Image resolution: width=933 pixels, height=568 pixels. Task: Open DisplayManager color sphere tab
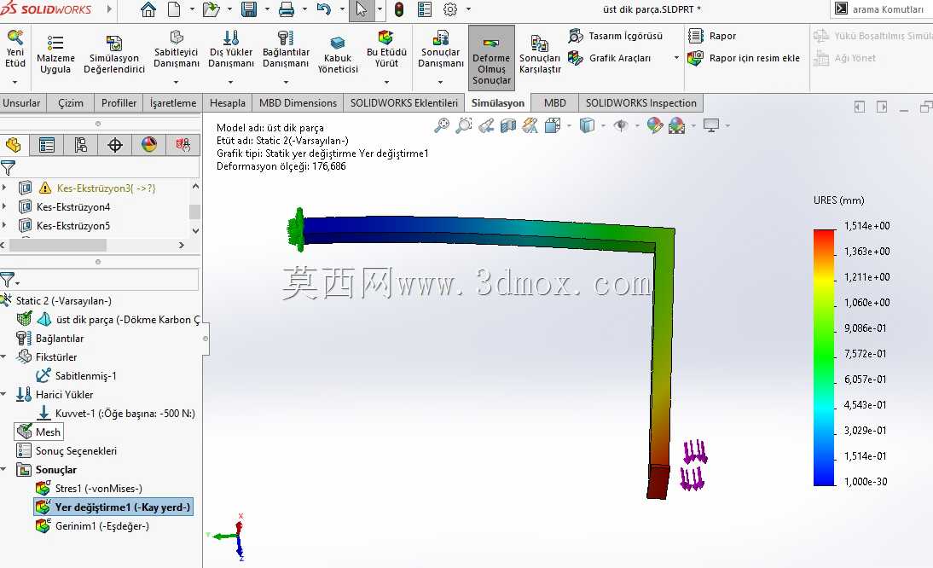click(148, 144)
